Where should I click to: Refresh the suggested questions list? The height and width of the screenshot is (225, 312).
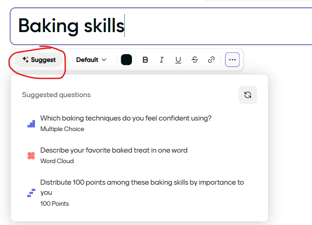point(248,95)
